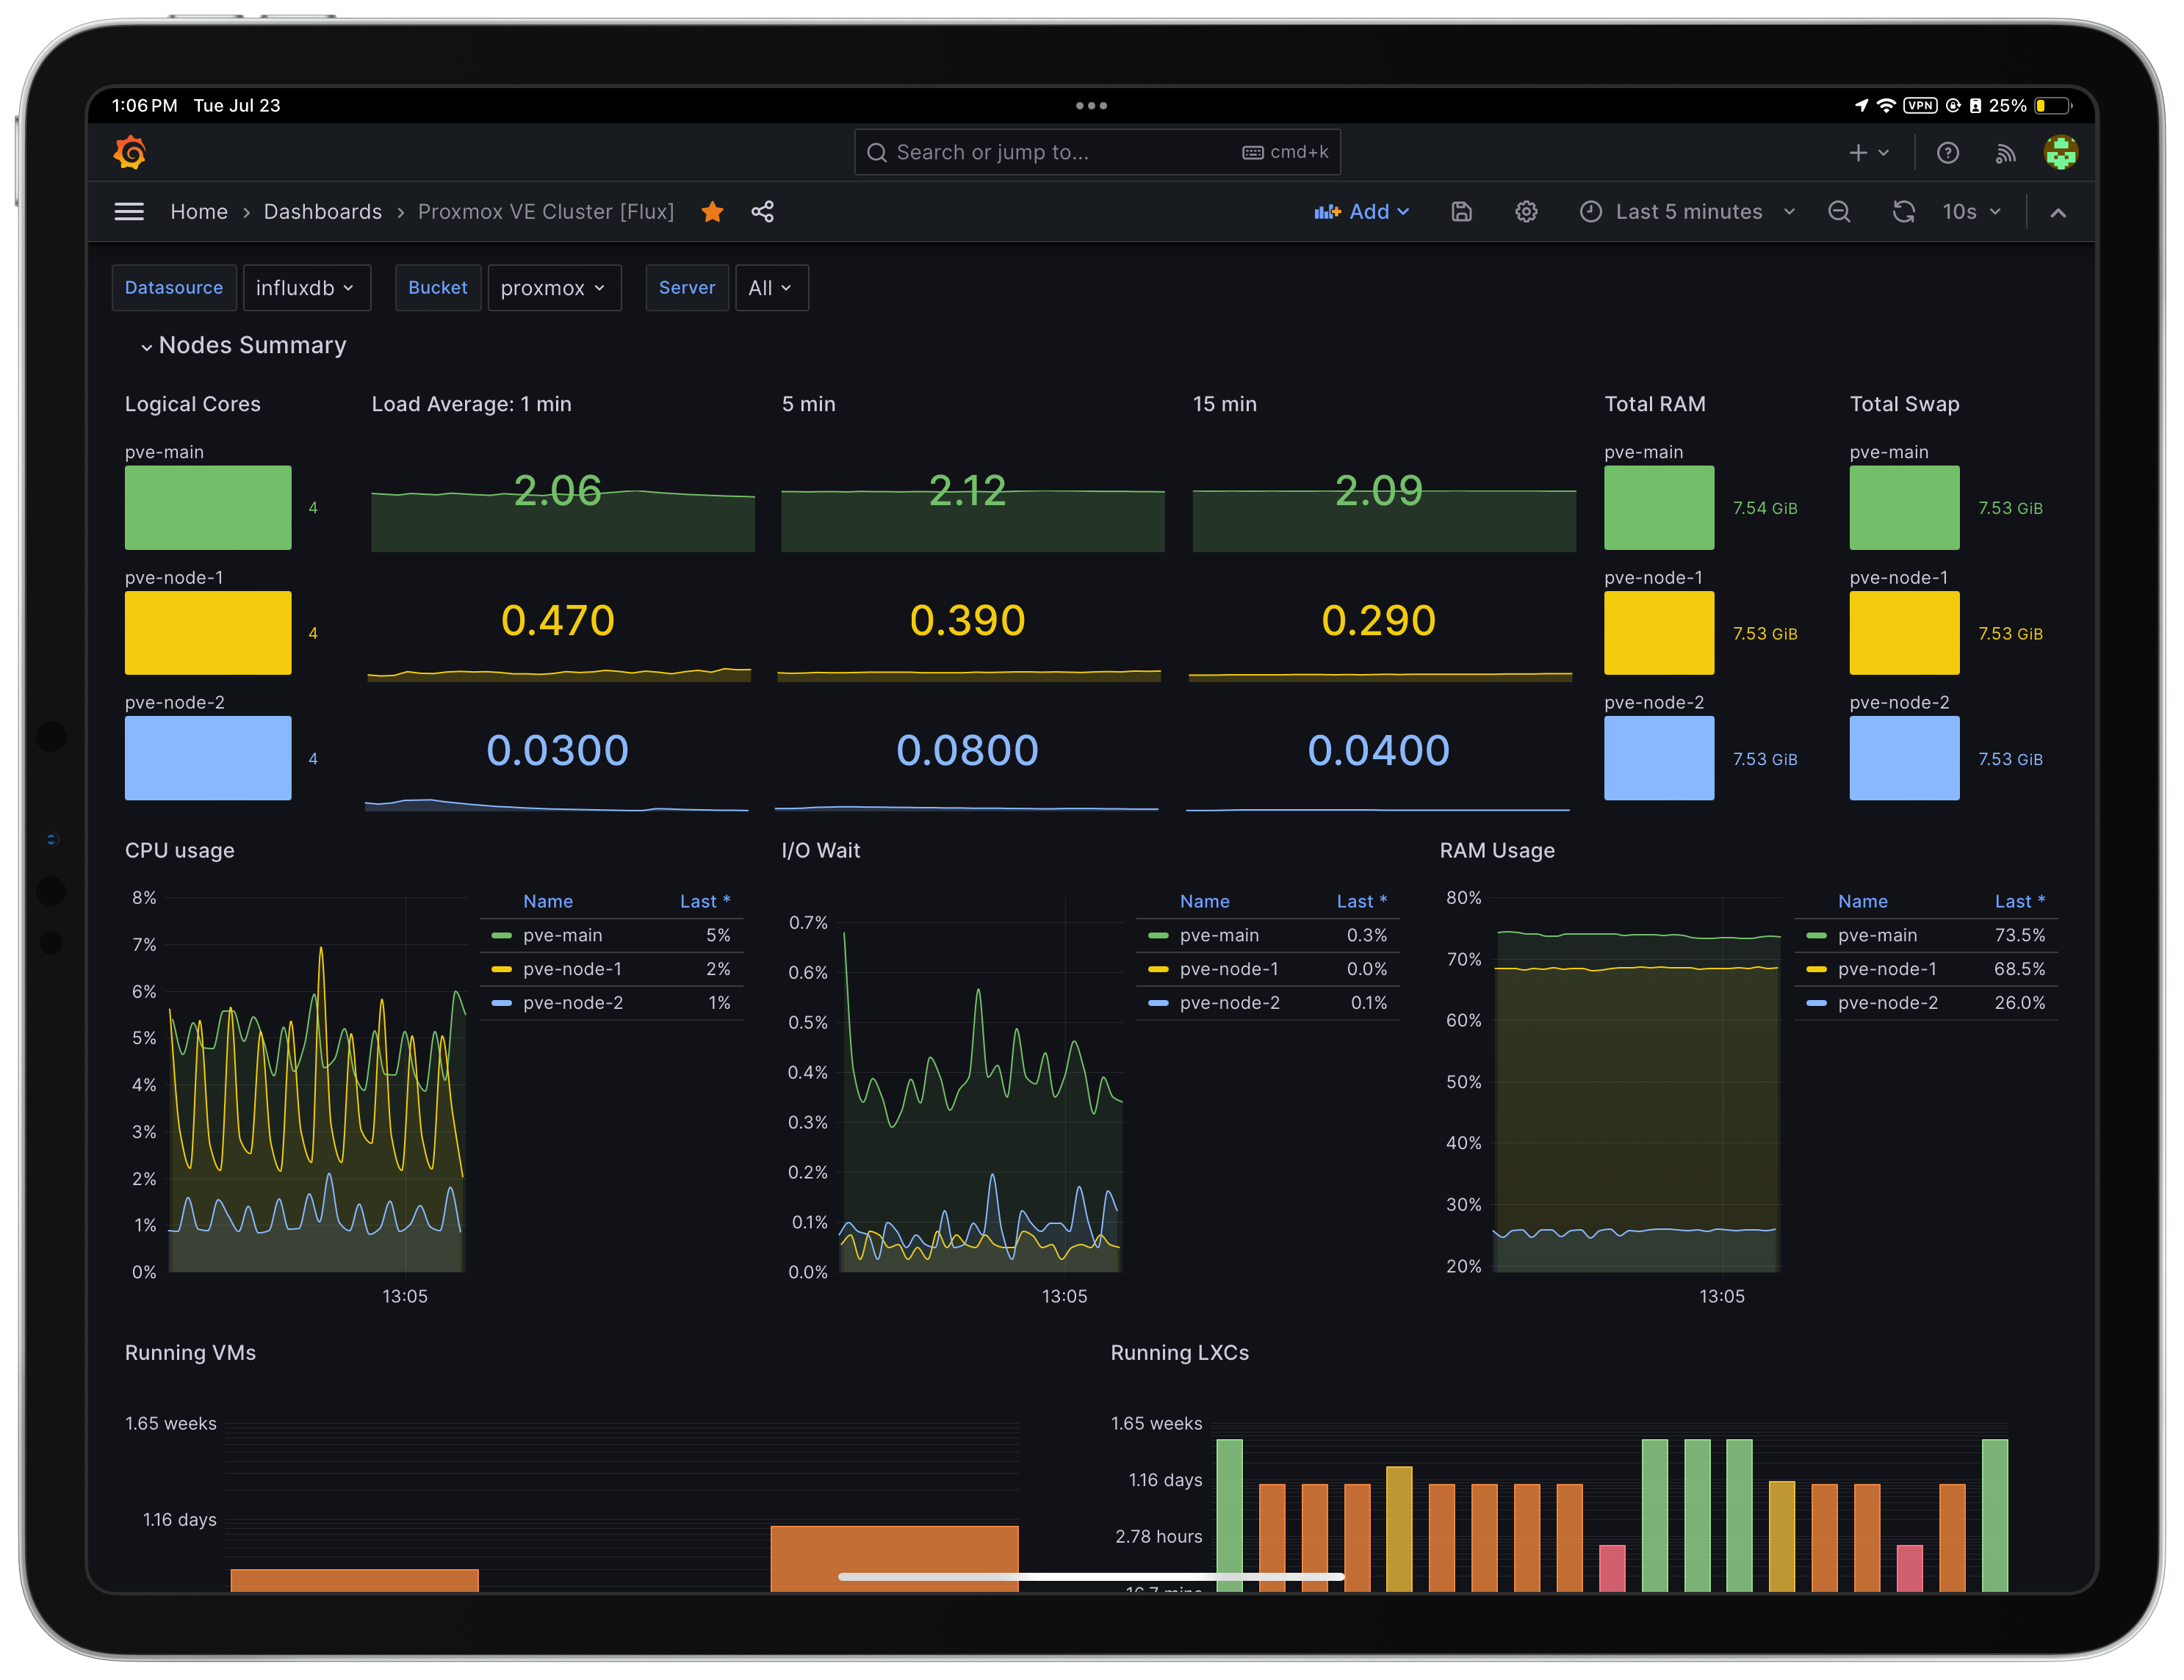Click the 0.390 five-minute load stat

(967, 620)
